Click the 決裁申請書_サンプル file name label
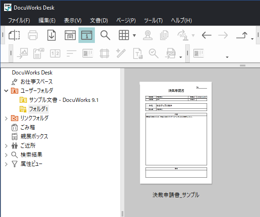This screenshot has width=260, height=217. click(176, 195)
